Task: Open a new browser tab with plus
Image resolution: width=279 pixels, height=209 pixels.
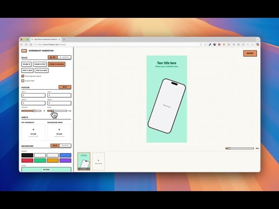Action: tap(64, 39)
